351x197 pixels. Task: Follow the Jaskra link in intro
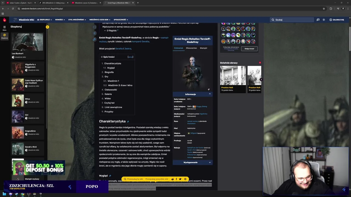(128, 49)
